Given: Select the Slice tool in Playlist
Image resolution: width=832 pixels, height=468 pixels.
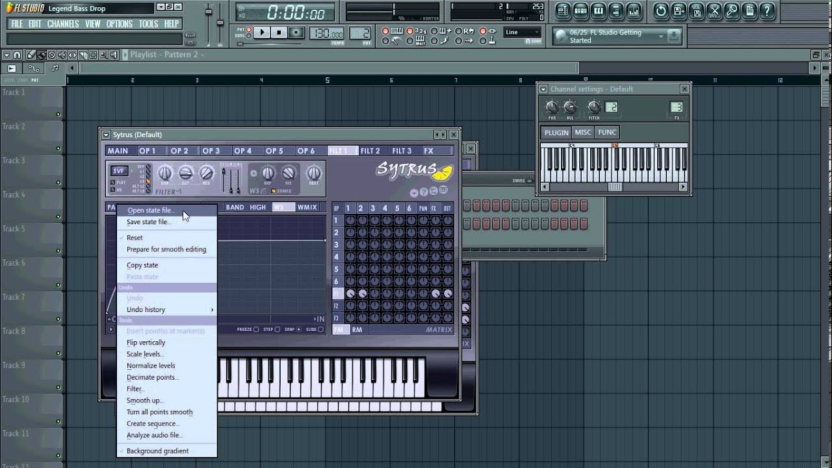Looking at the screenshot, I should pyautogui.click(x=83, y=55).
